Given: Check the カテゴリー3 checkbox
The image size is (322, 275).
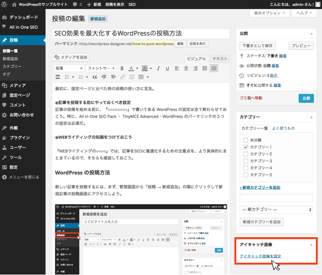Looking at the screenshot, I should pos(246,161).
